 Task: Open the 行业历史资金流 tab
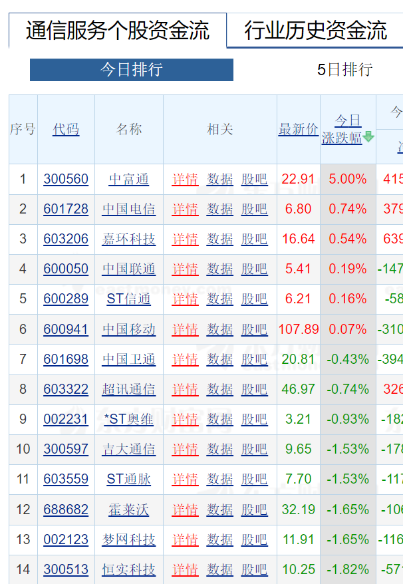pyautogui.click(x=316, y=31)
